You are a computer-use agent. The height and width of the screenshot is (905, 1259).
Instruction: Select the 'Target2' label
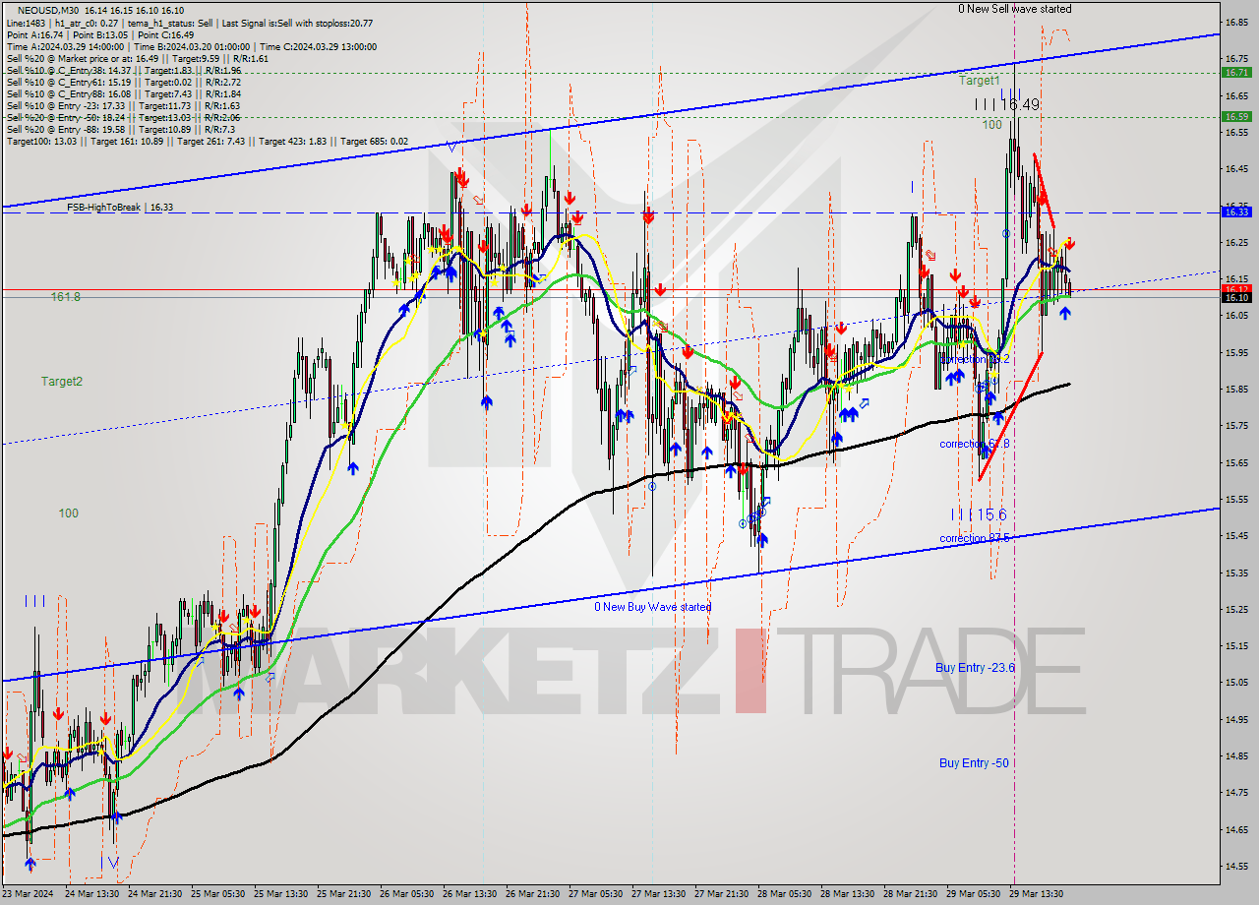(62, 381)
